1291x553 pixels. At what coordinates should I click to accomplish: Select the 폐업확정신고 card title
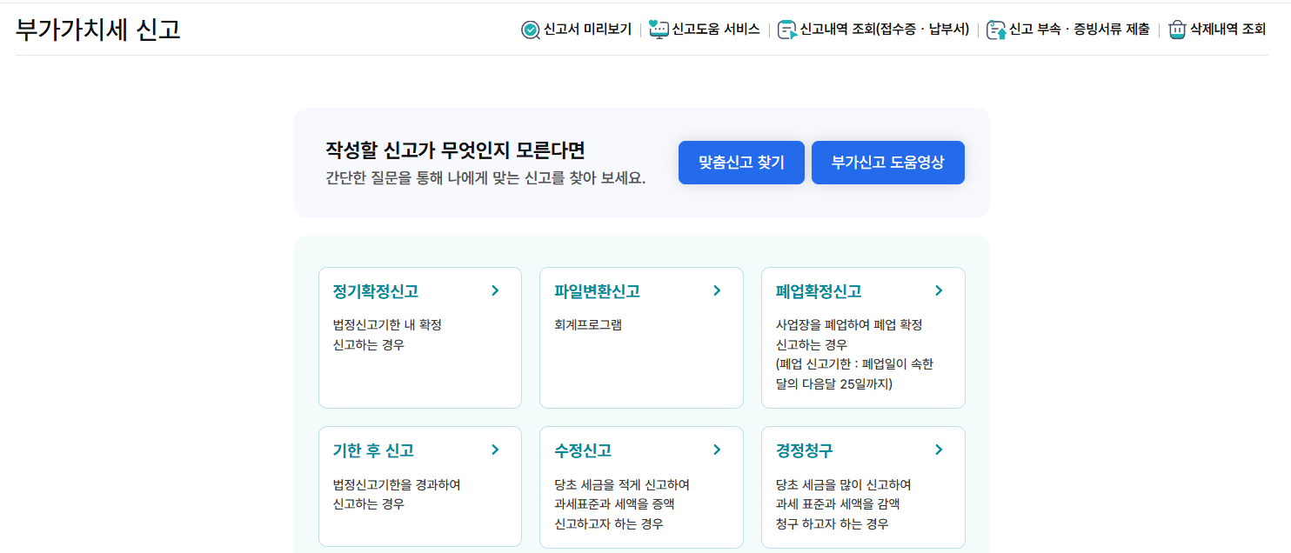coord(819,291)
